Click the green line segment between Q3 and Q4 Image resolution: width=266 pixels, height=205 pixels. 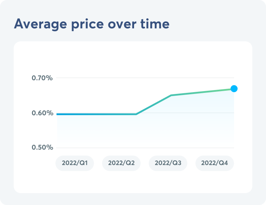click(202, 92)
